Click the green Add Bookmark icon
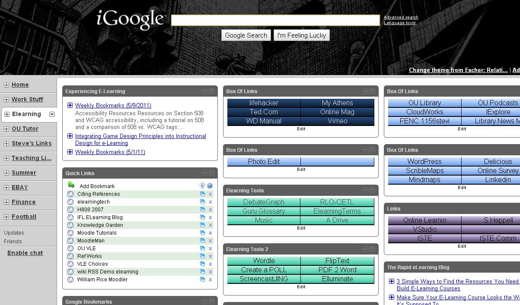The image size is (520, 305). pyautogui.click(x=71, y=185)
